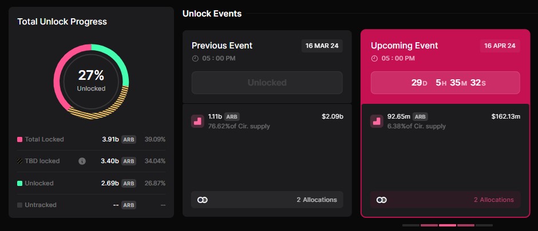Select the first carousel indicator bar

(411, 225)
